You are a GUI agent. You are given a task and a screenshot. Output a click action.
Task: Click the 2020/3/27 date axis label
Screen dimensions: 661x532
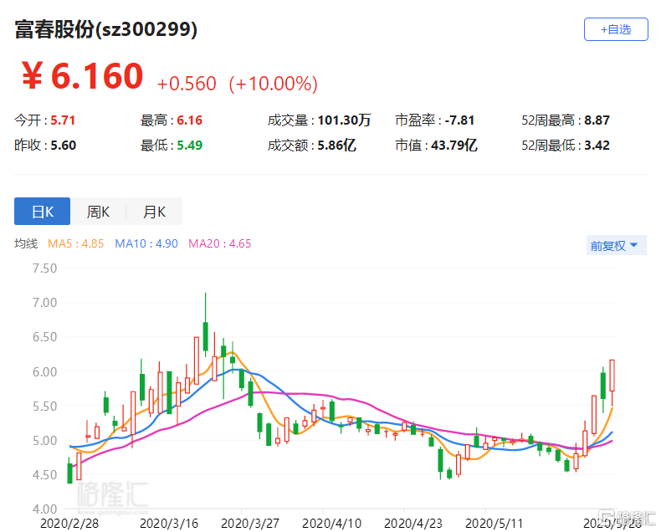click(250, 523)
